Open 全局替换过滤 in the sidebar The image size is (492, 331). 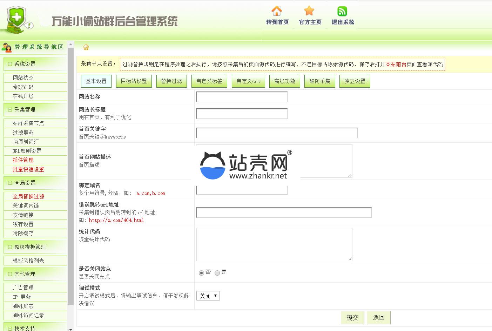tap(28, 196)
